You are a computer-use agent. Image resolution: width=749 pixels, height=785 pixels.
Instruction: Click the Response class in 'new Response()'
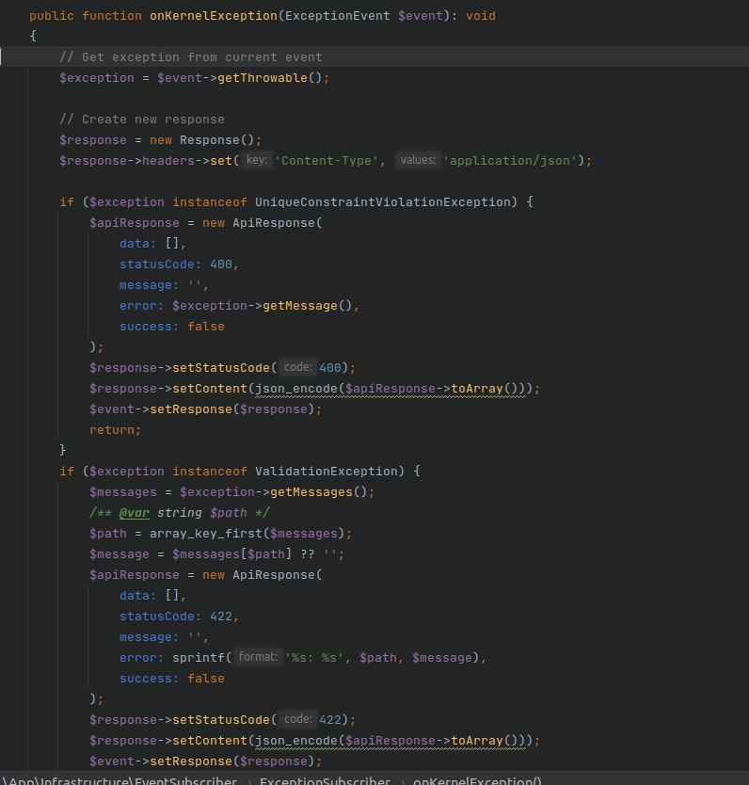pyautogui.click(x=210, y=139)
